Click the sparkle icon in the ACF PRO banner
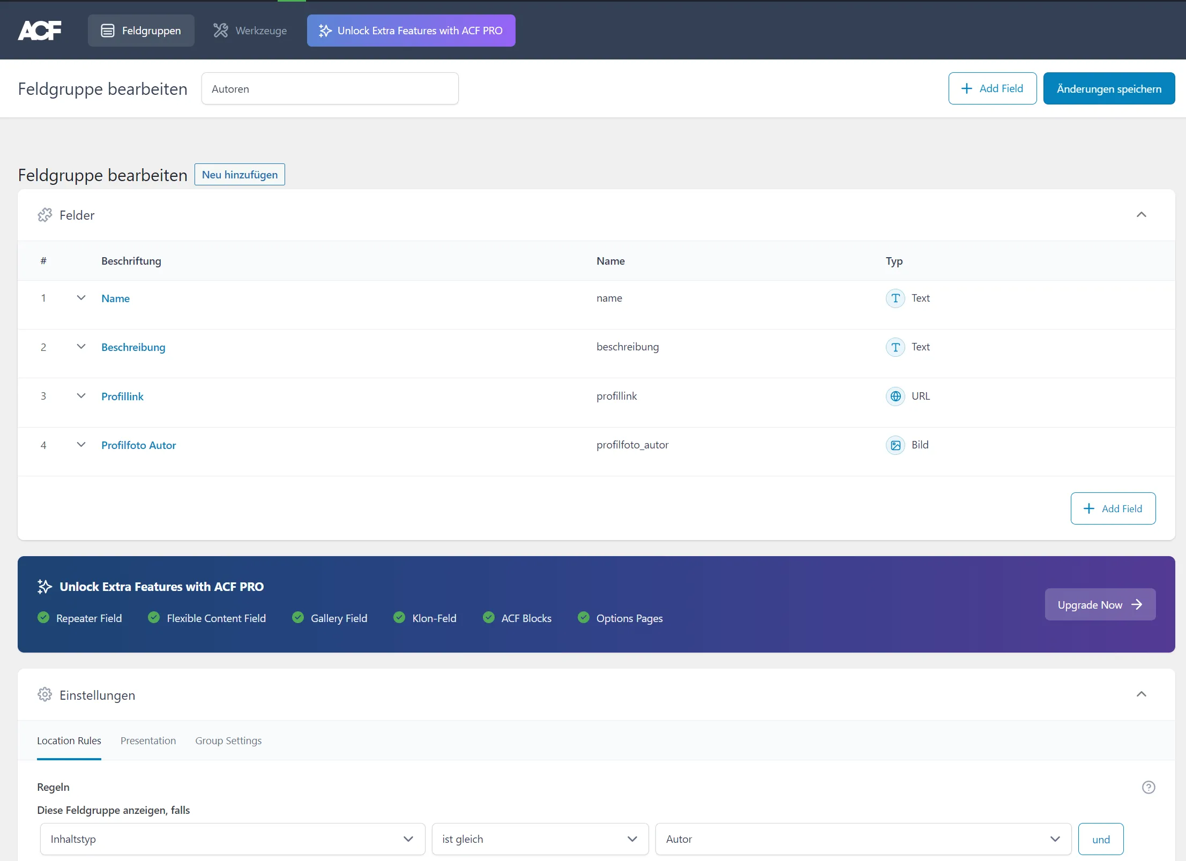This screenshot has height=861, width=1186. click(45, 587)
